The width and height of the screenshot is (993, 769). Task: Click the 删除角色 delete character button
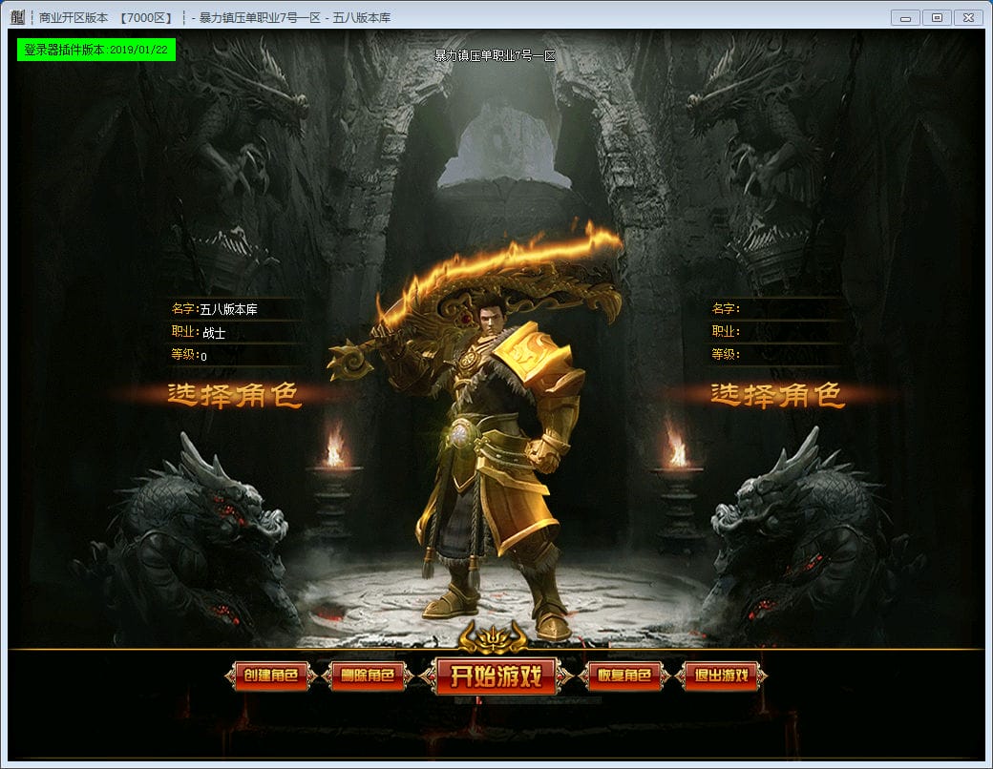click(x=368, y=676)
